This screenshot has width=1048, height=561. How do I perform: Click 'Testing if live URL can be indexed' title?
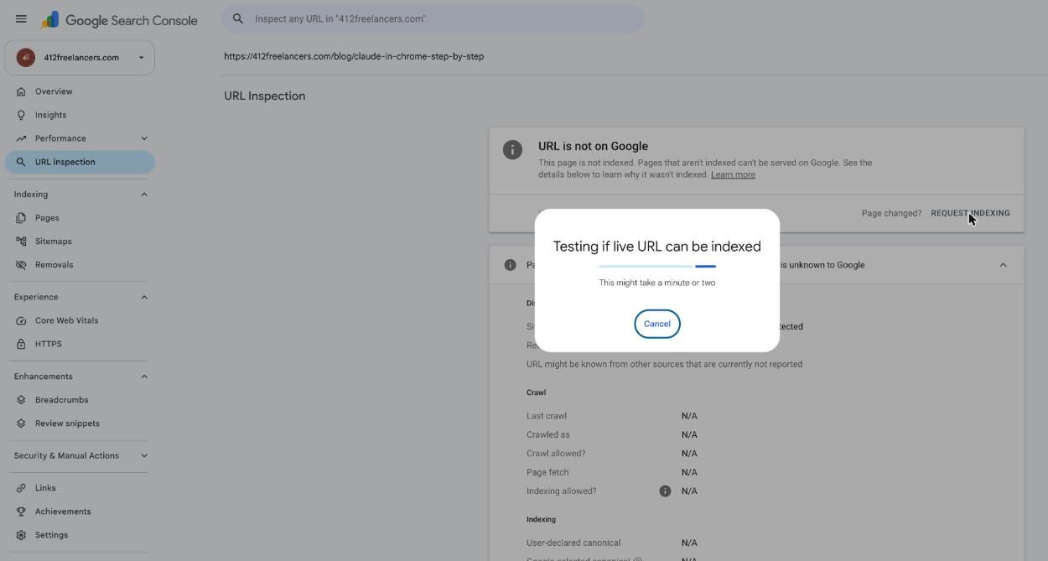pos(657,247)
